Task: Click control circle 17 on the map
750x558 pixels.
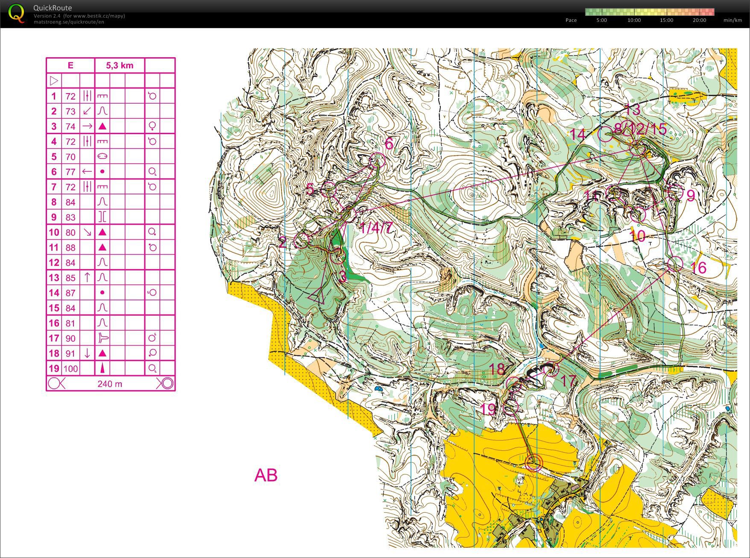Action: 551,368
